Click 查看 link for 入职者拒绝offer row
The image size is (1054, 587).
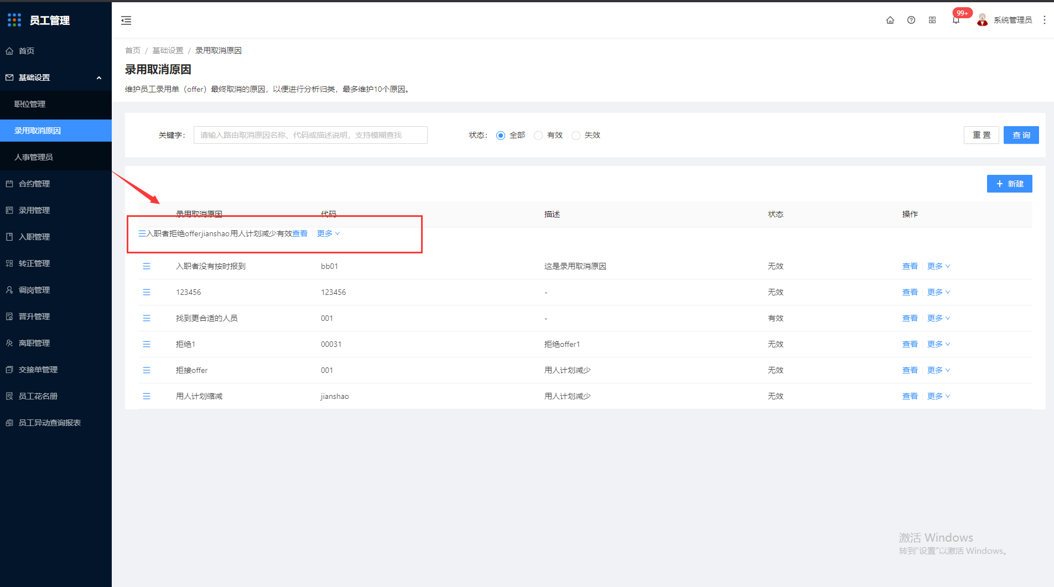pyautogui.click(x=300, y=233)
